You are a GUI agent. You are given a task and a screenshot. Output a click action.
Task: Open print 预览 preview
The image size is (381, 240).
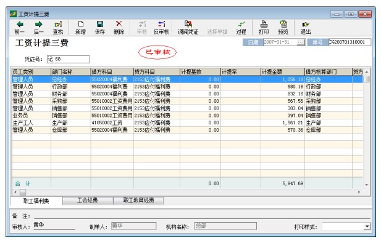(x=283, y=28)
